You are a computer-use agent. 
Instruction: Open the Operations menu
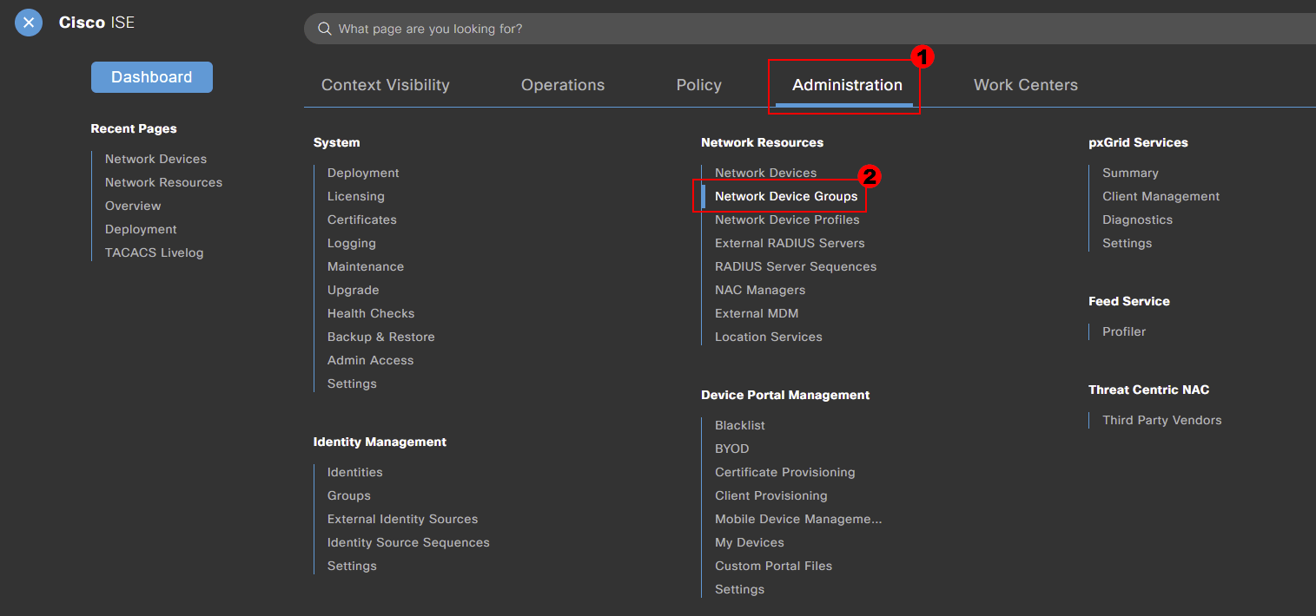(562, 84)
